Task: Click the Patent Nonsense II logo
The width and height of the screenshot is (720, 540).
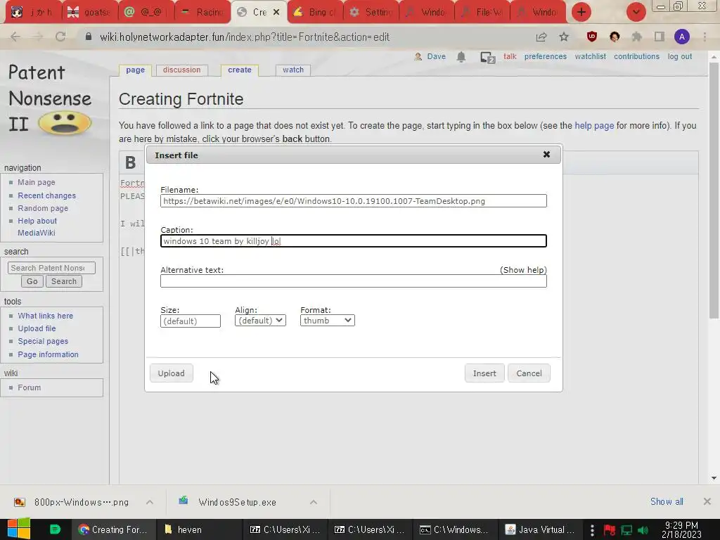Action: coord(51,98)
